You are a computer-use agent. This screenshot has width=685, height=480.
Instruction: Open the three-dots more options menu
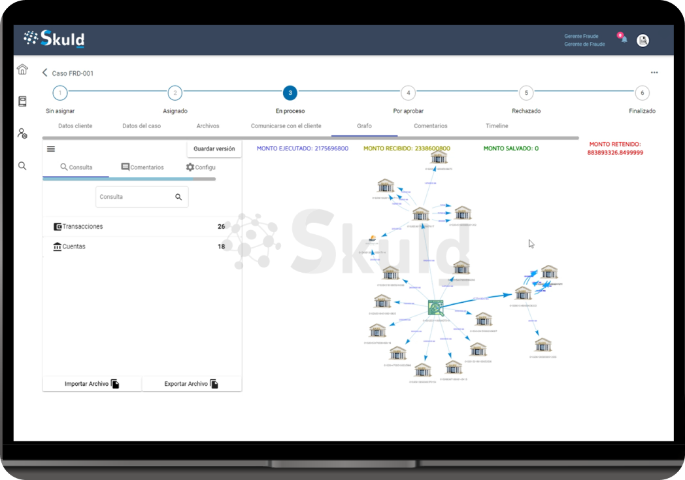click(x=654, y=73)
